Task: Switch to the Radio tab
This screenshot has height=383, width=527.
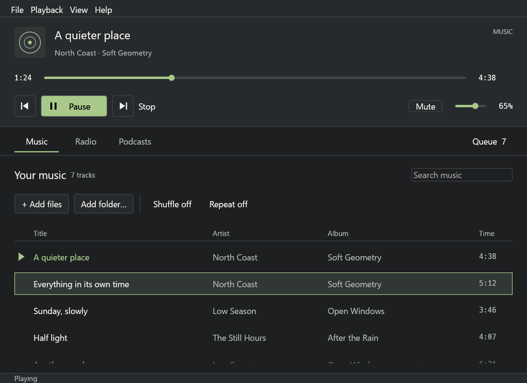Action: [x=86, y=141]
